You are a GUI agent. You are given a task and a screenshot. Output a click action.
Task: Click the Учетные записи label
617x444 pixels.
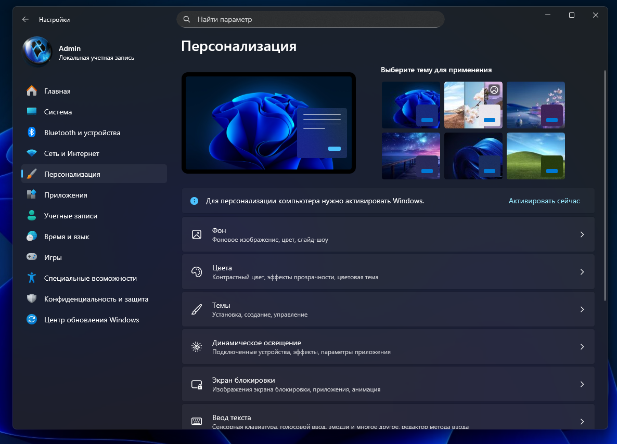click(x=70, y=216)
